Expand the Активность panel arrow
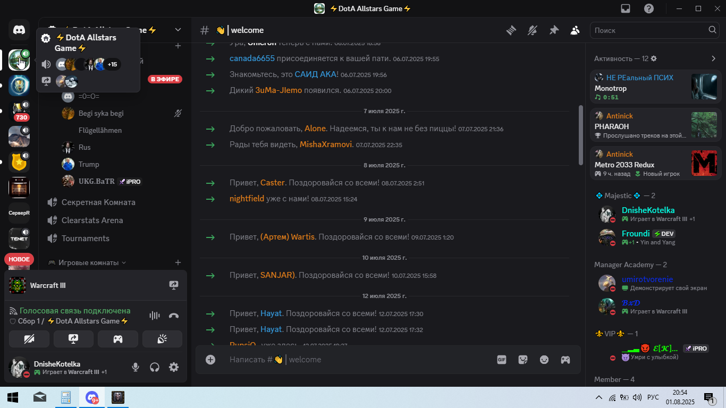Screen dimensions: 726x408 [713, 58]
